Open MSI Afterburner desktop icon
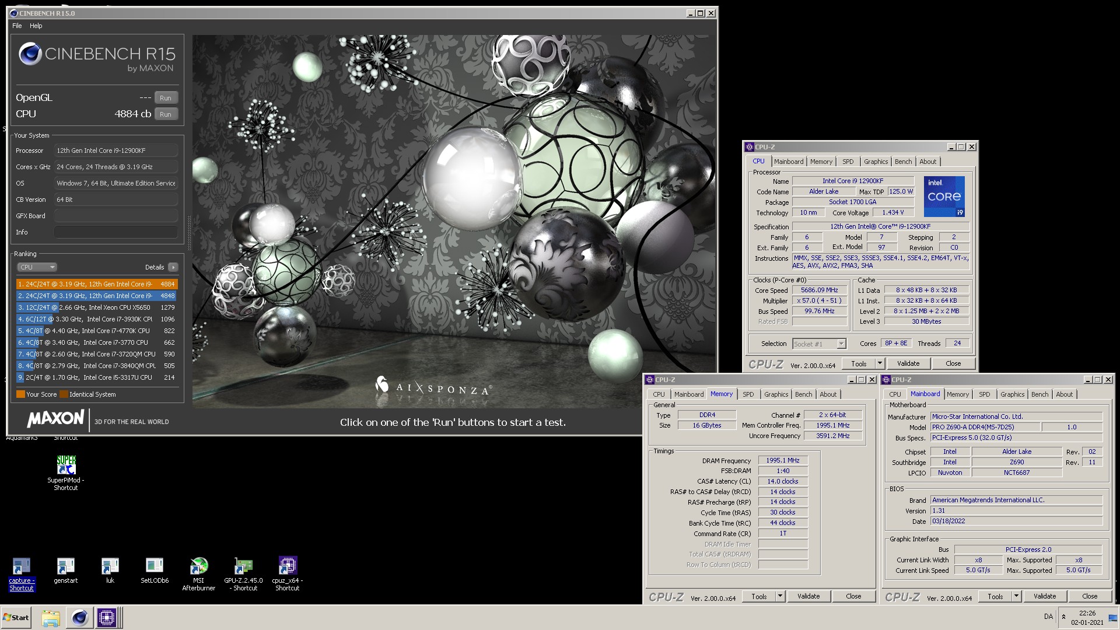Screen dimensions: 1120x630 point(199,574)
